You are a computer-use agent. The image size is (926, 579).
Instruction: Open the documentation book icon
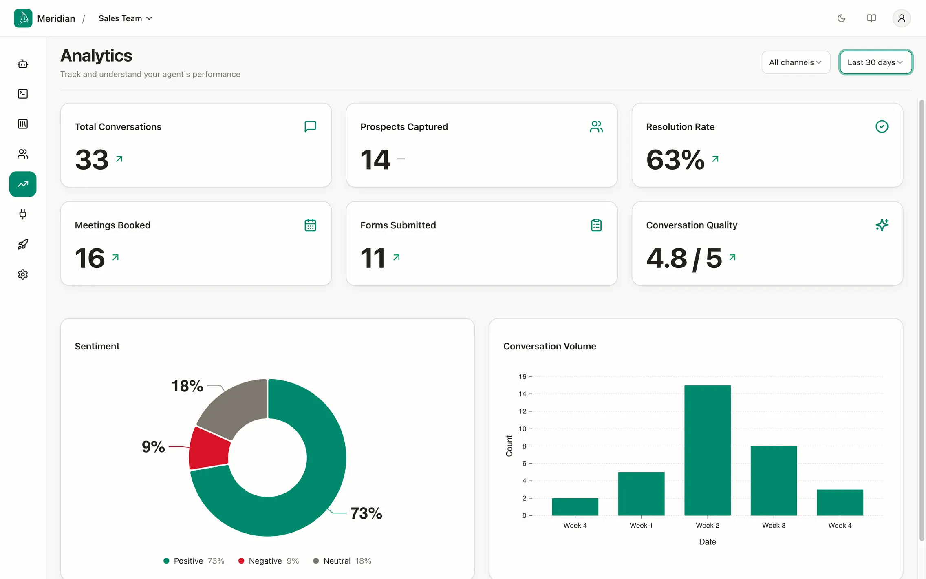[871, 18]
